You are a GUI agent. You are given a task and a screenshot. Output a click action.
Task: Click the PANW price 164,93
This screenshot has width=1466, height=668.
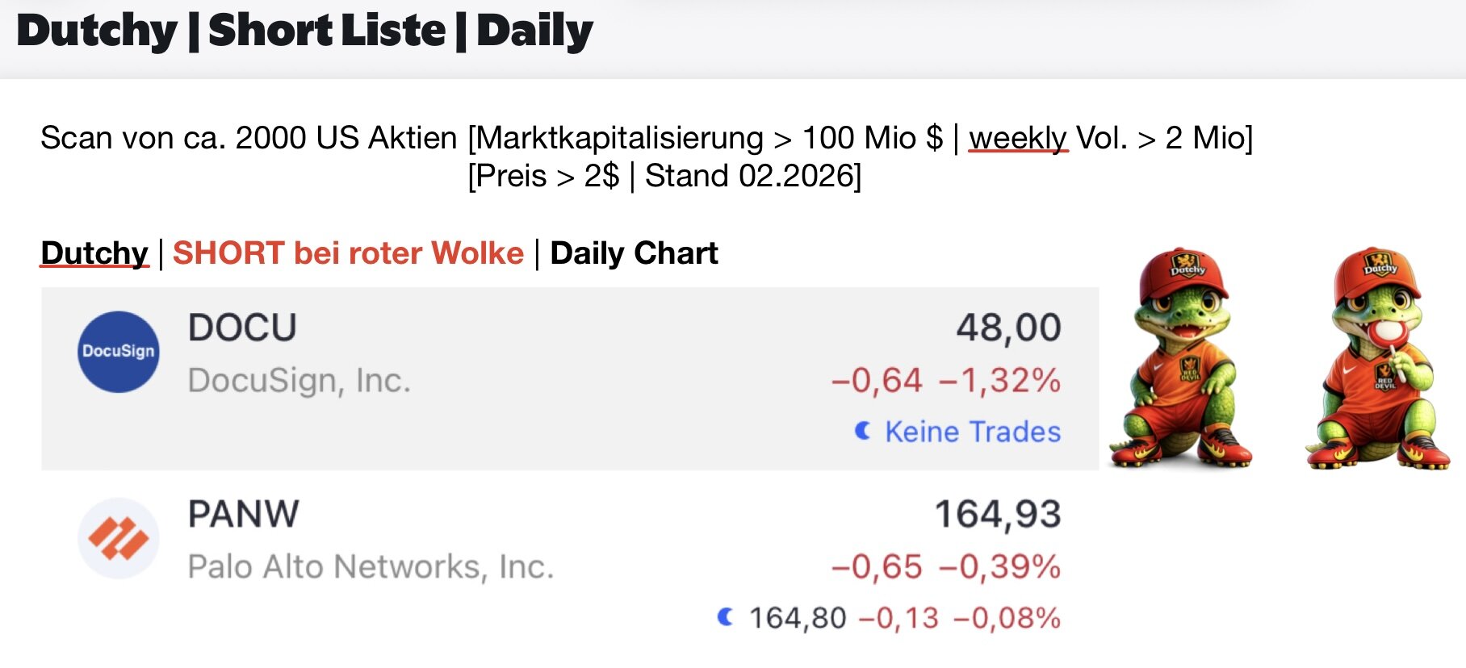(997, 515)
